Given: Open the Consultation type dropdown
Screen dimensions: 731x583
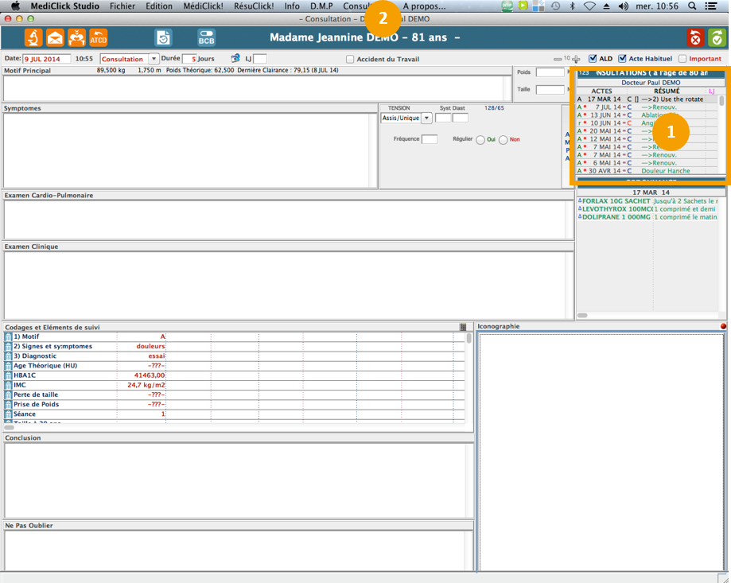Looking at the screenshot, I should coord(154,59).
